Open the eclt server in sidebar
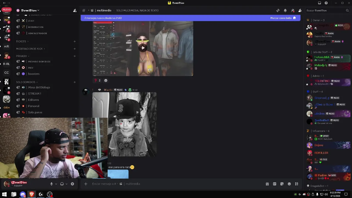352x198 pixels. 7,46
